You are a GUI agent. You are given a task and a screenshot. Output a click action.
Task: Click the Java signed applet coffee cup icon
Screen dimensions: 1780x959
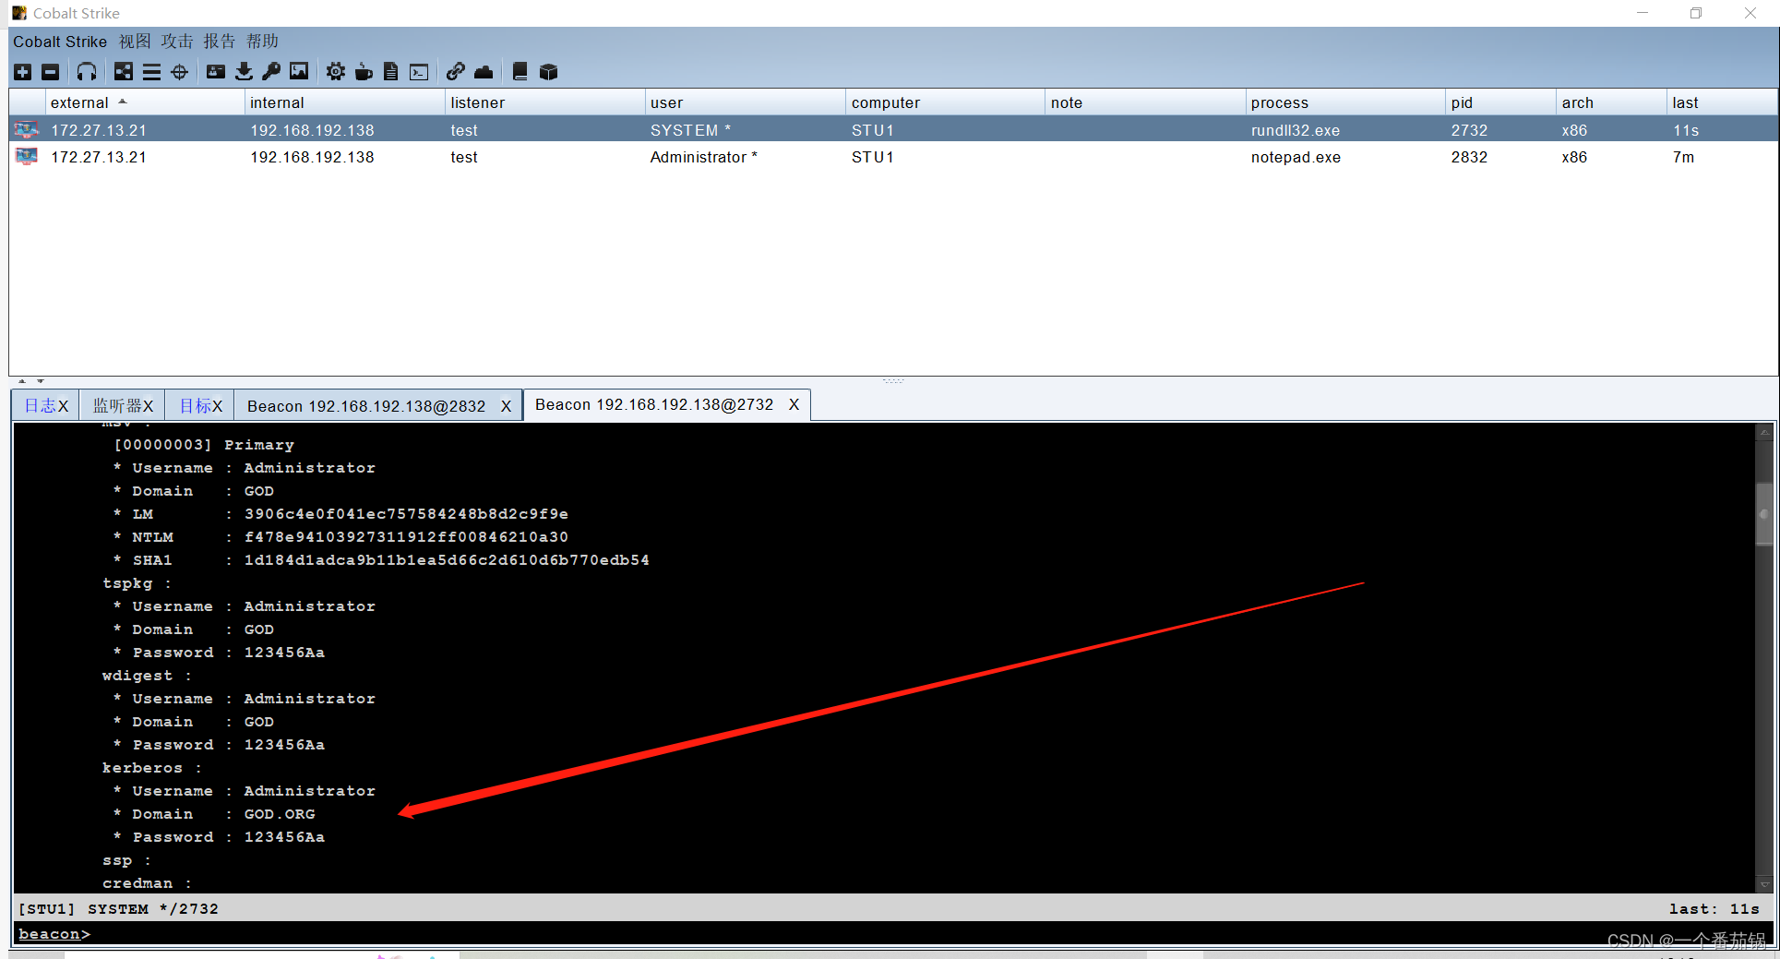pos(364,72)
